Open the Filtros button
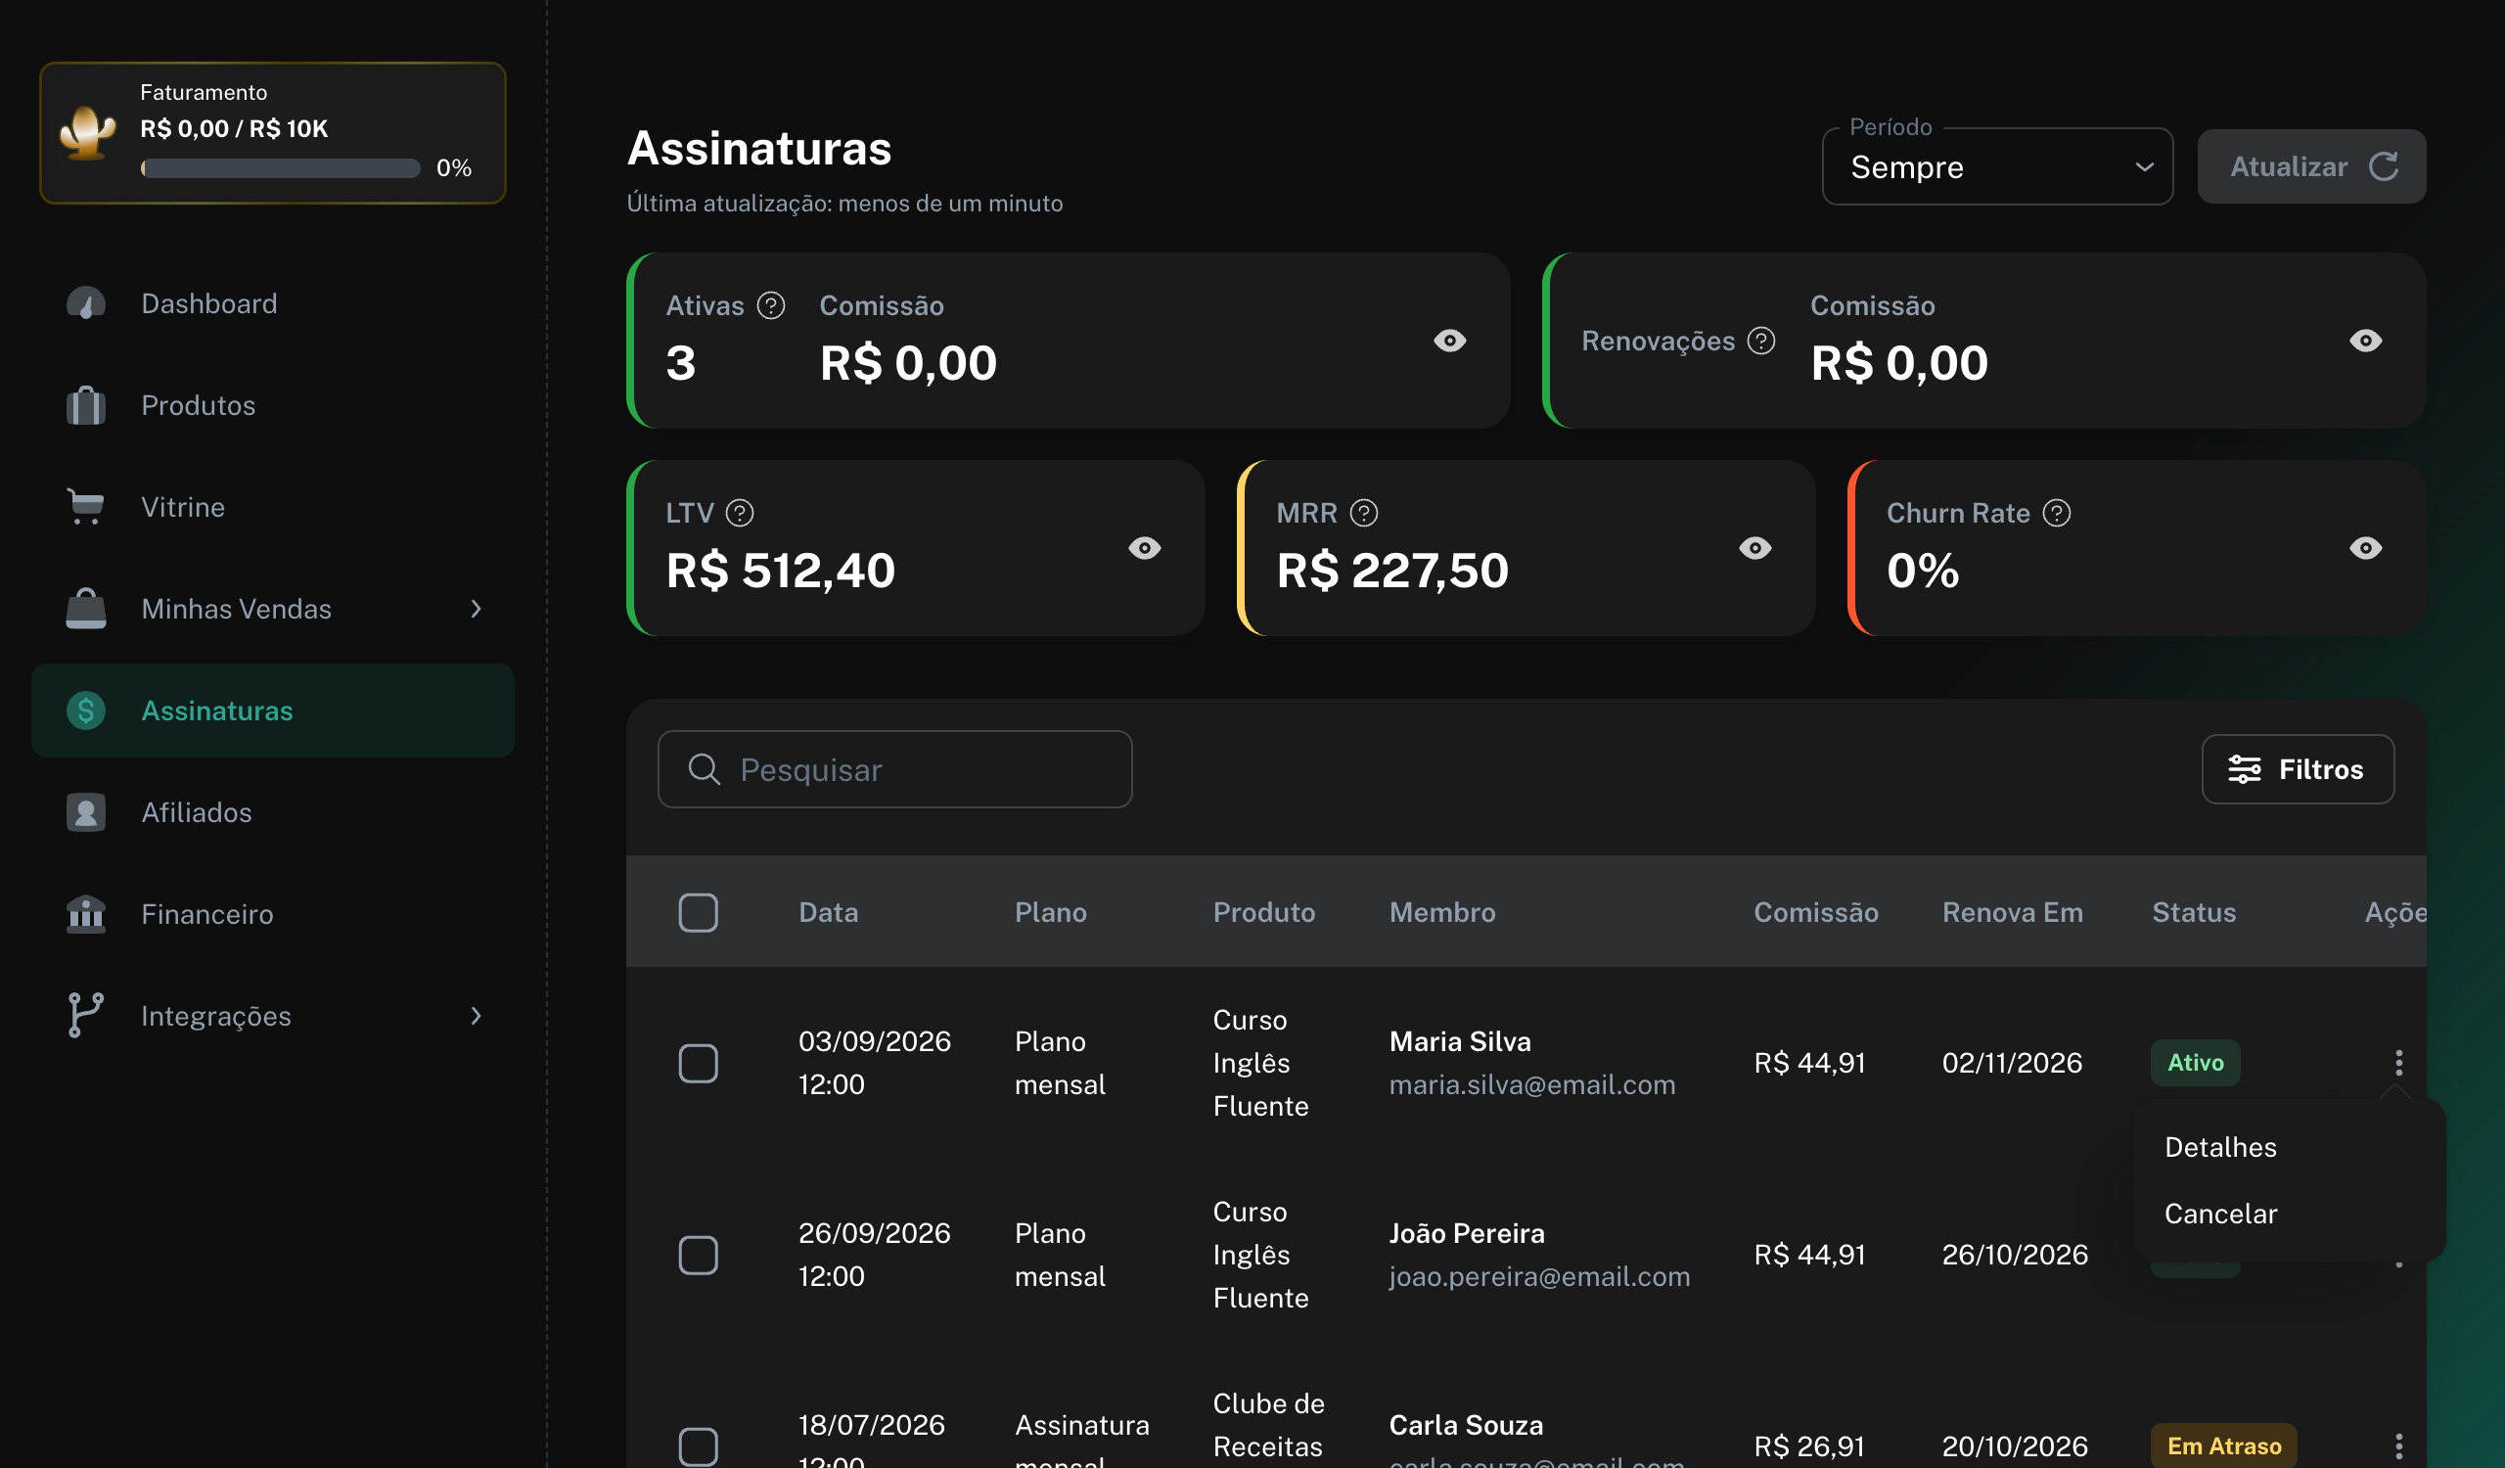The width and height of the screenshot is (2505, 1468). (2298, 769)
